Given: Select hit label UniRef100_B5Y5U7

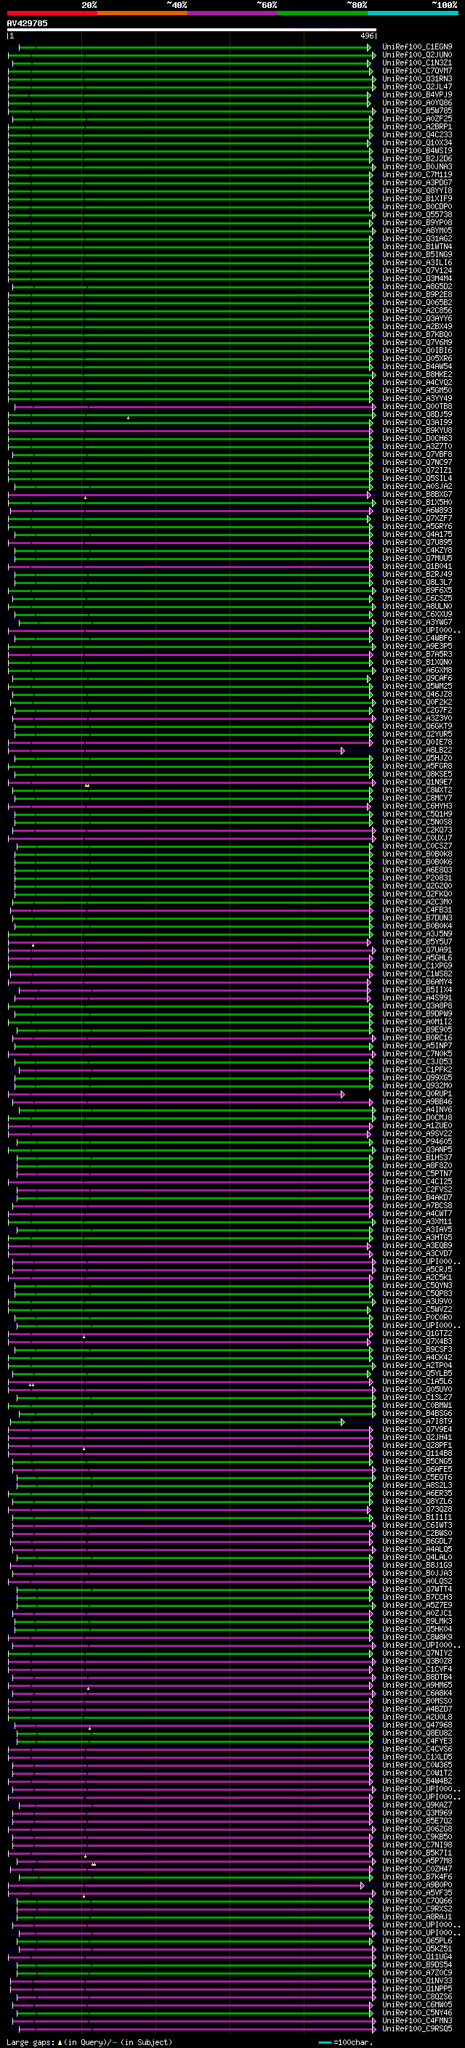Looking at the screenshot, I should (417, 942).
